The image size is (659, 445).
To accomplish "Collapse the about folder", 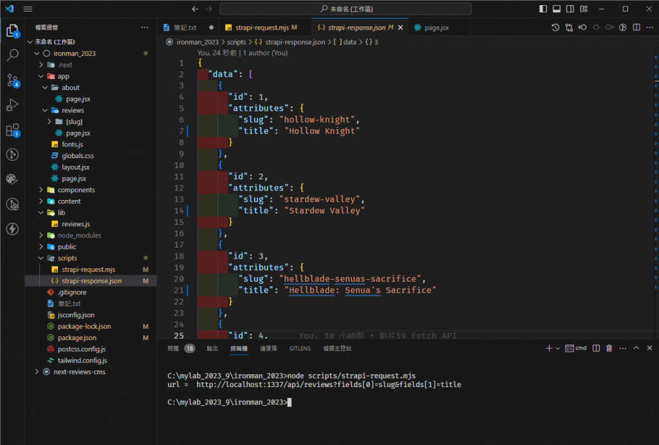I will pyautogui.click(x=45, y=87).
